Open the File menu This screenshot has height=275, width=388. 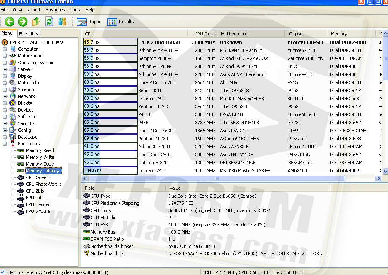(x=4, y=10)
